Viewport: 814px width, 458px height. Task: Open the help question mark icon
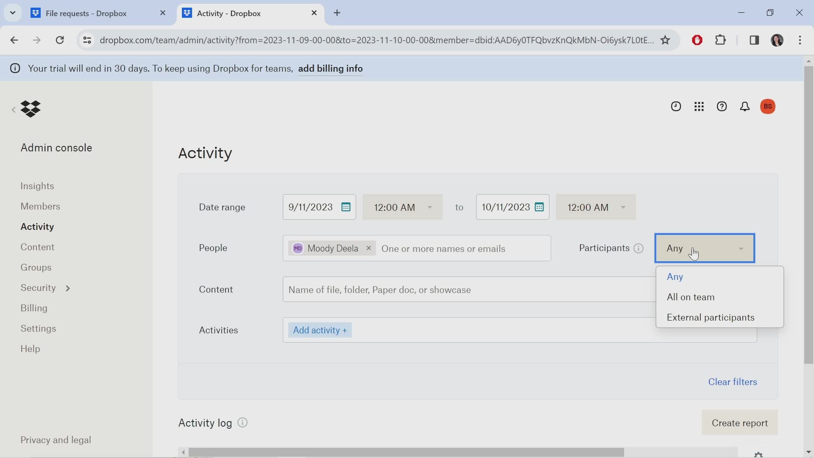[x=722, y=106]
